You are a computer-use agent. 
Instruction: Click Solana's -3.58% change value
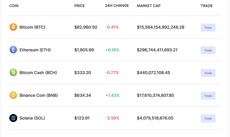(112, 118)
